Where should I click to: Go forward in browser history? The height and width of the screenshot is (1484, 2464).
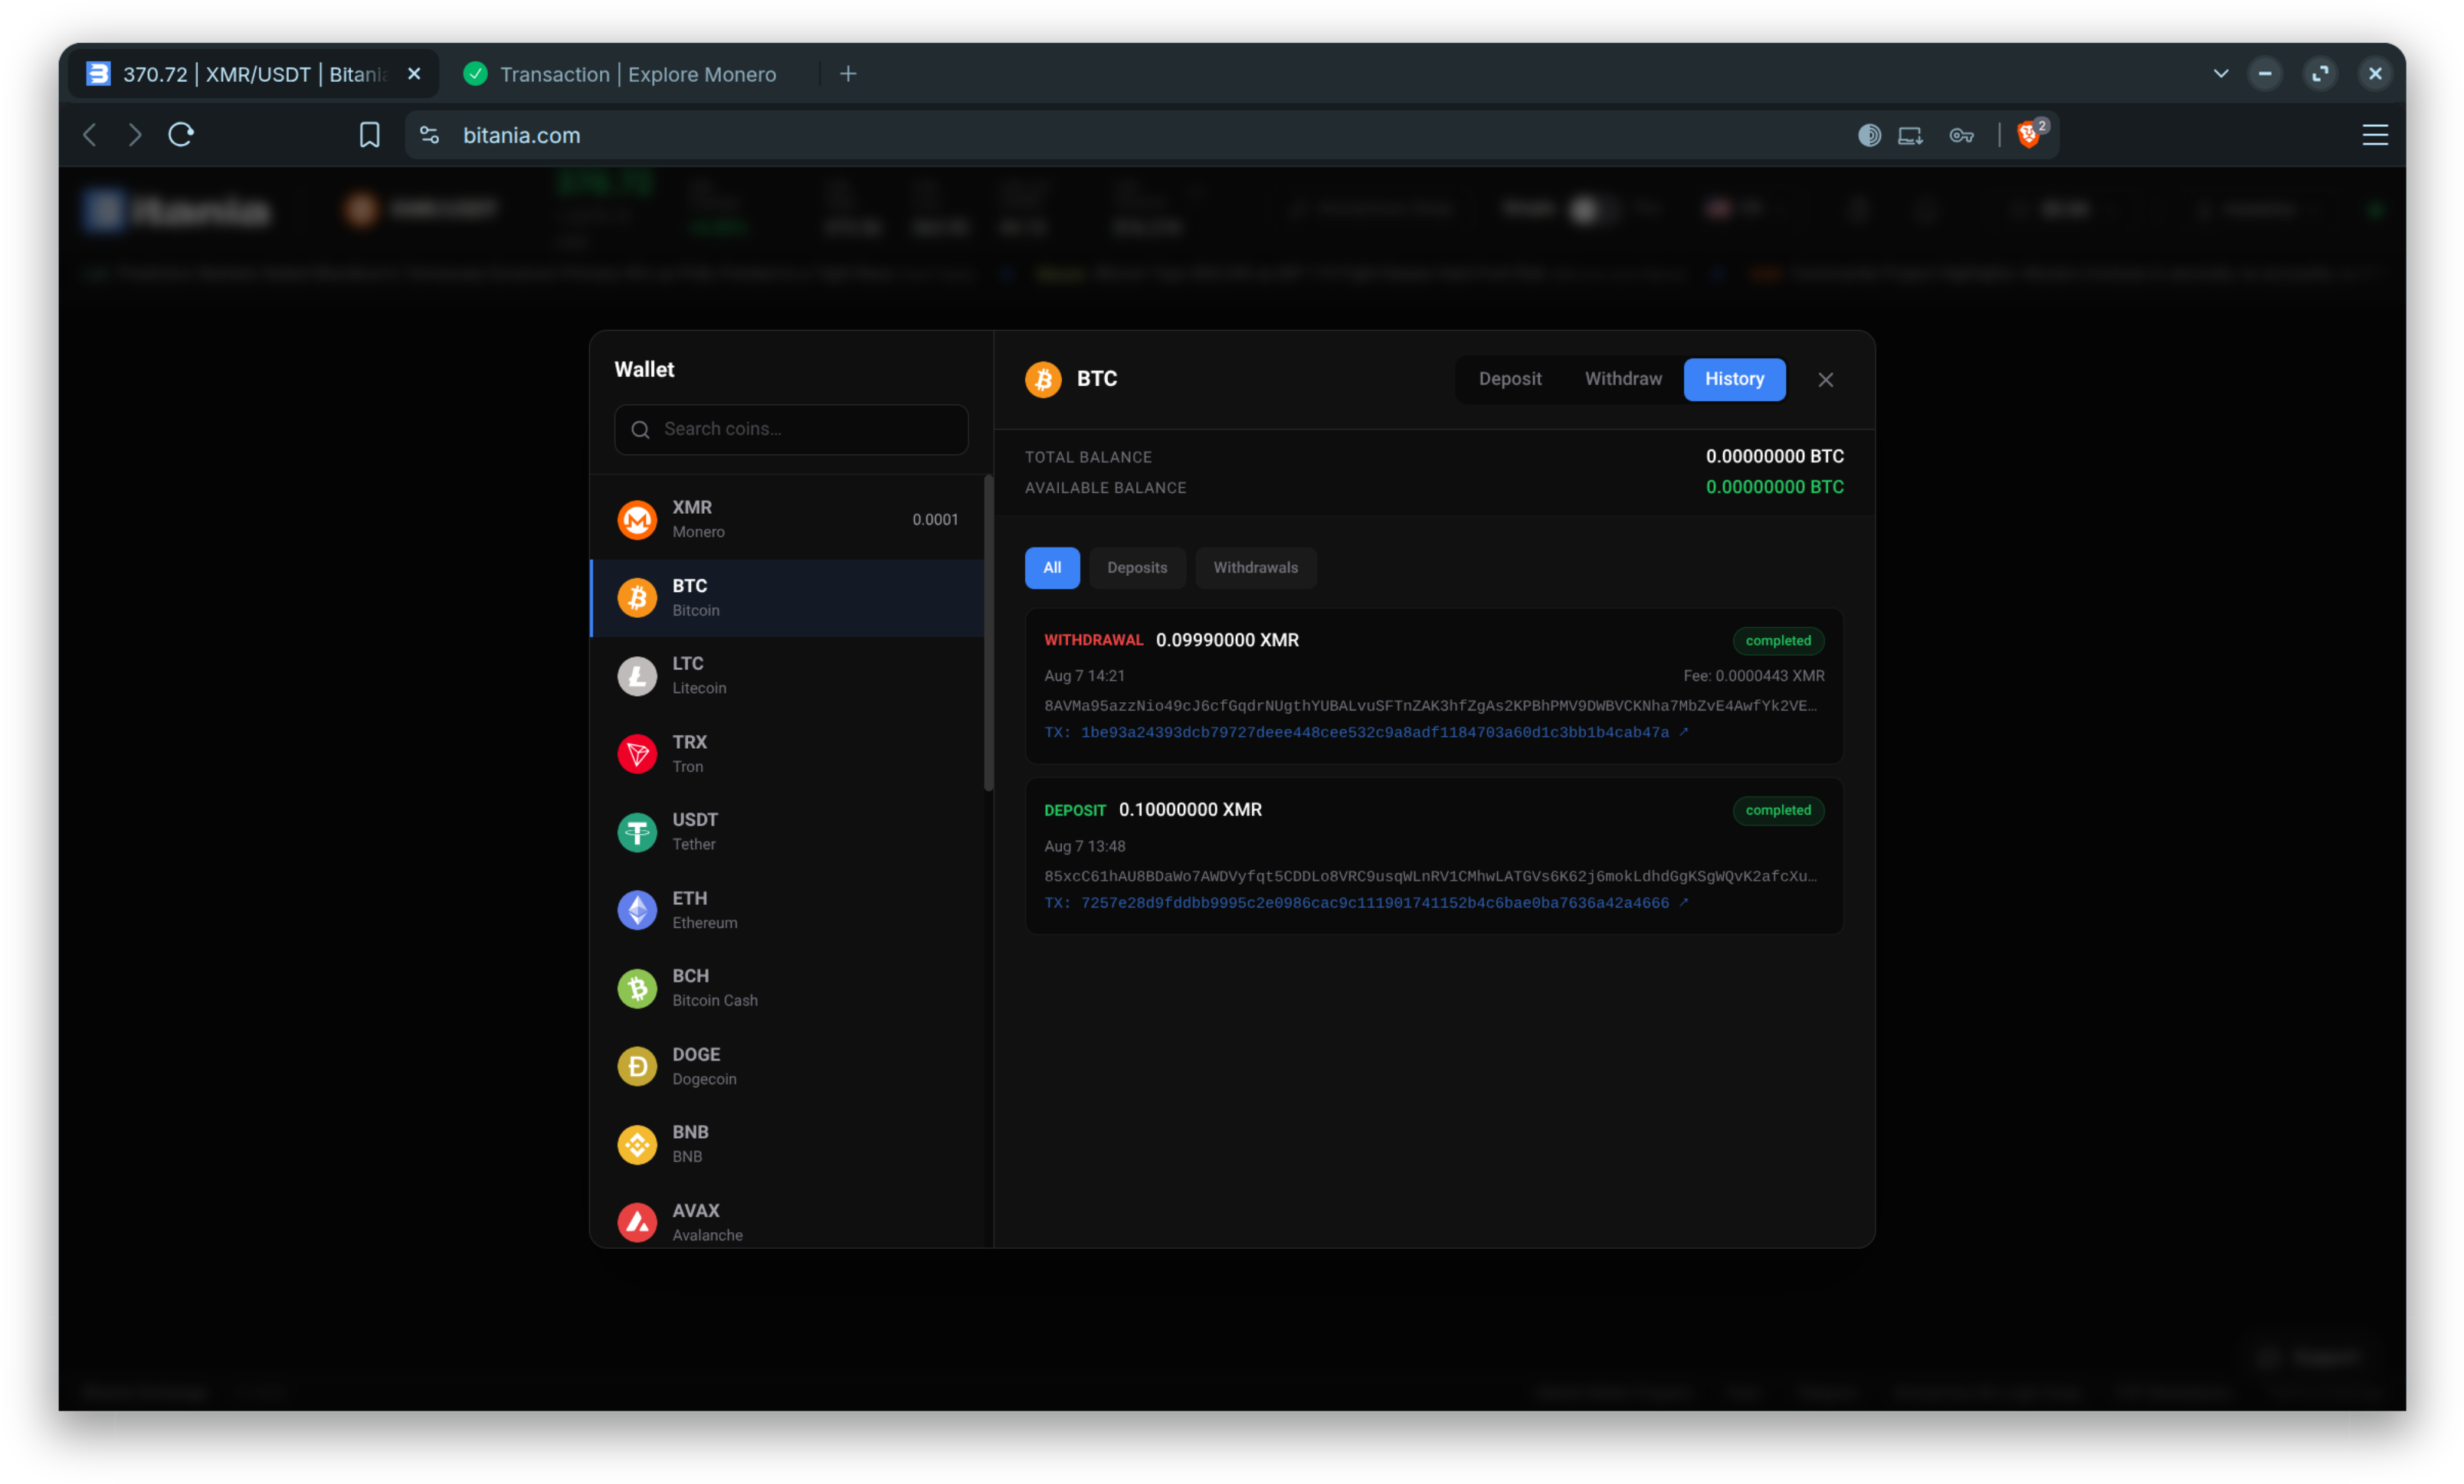[135, 135]
